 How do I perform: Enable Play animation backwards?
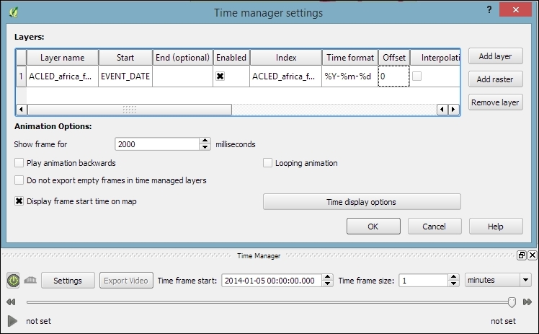19,163
